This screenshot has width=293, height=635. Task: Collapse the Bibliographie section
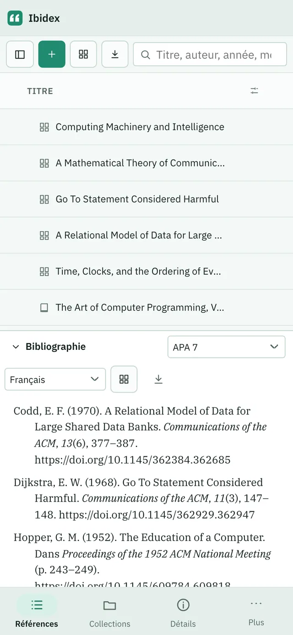click(x=16, y=347)
